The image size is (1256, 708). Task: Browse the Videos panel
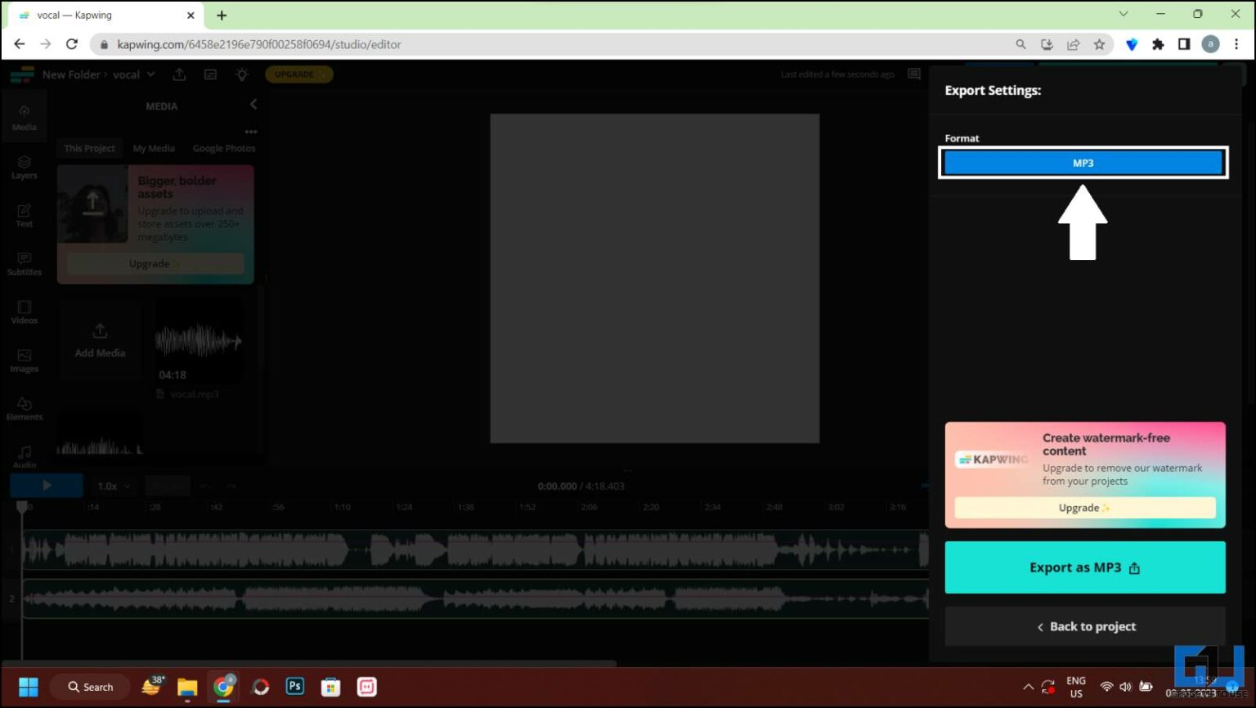click(24, 312)
